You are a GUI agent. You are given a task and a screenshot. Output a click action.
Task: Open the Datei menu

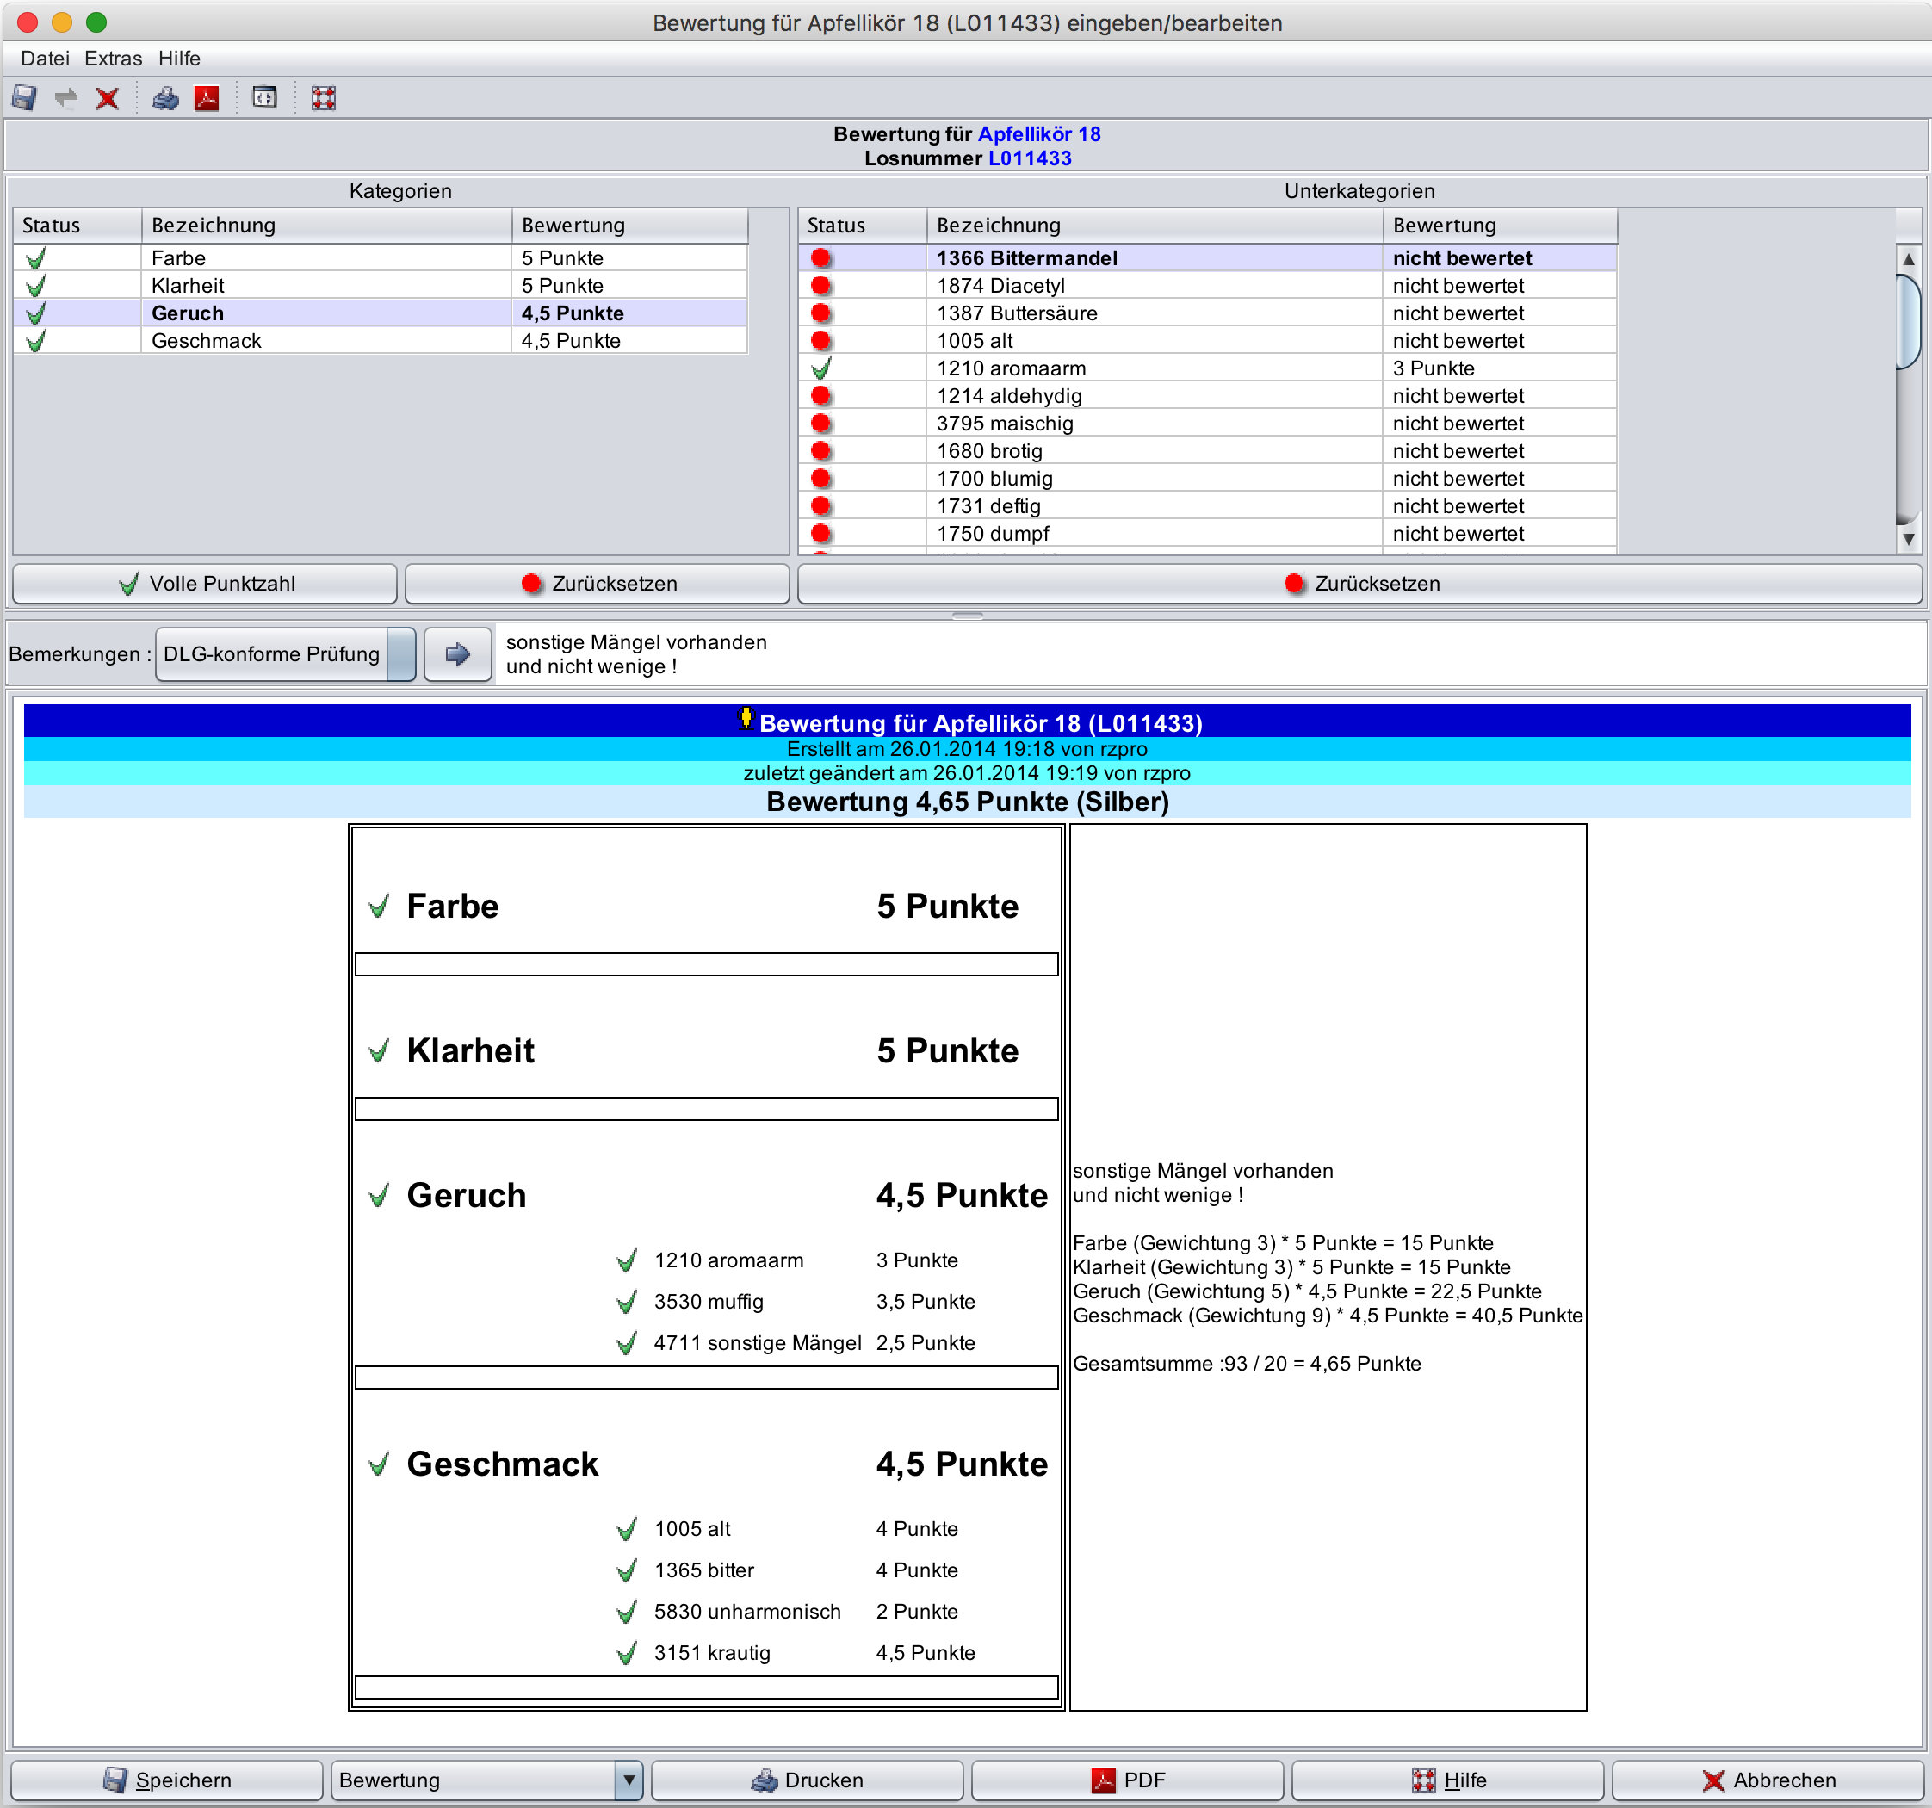(x=45, y=59)
